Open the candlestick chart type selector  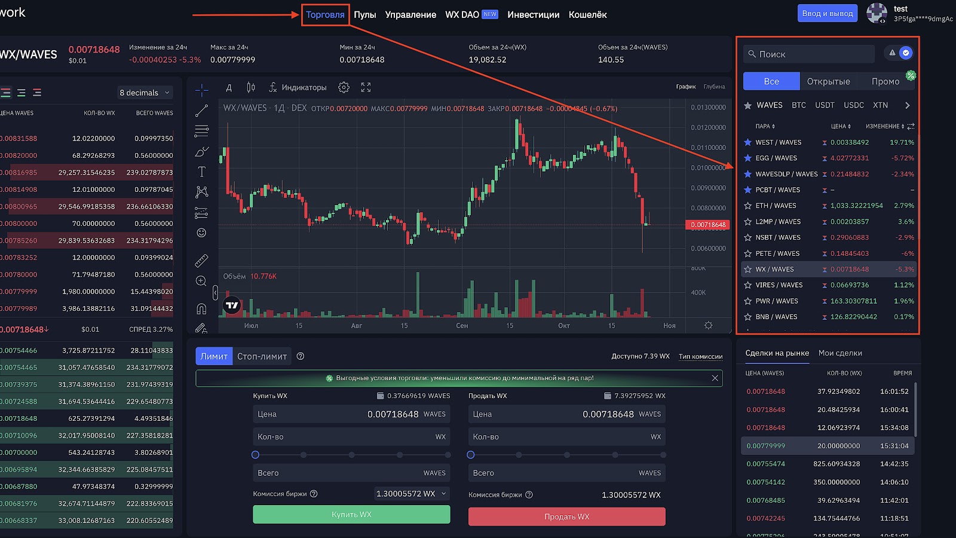[251, 87]
